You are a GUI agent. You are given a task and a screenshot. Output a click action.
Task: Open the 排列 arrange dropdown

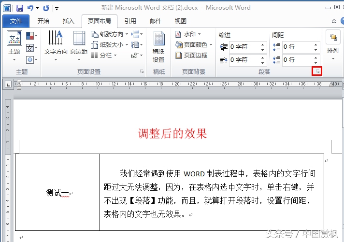coord(333,45)
